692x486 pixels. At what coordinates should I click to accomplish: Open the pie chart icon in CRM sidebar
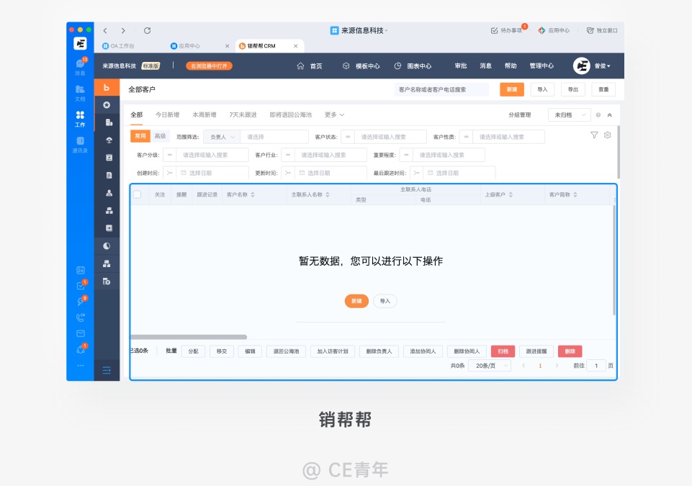click(107, 246)
